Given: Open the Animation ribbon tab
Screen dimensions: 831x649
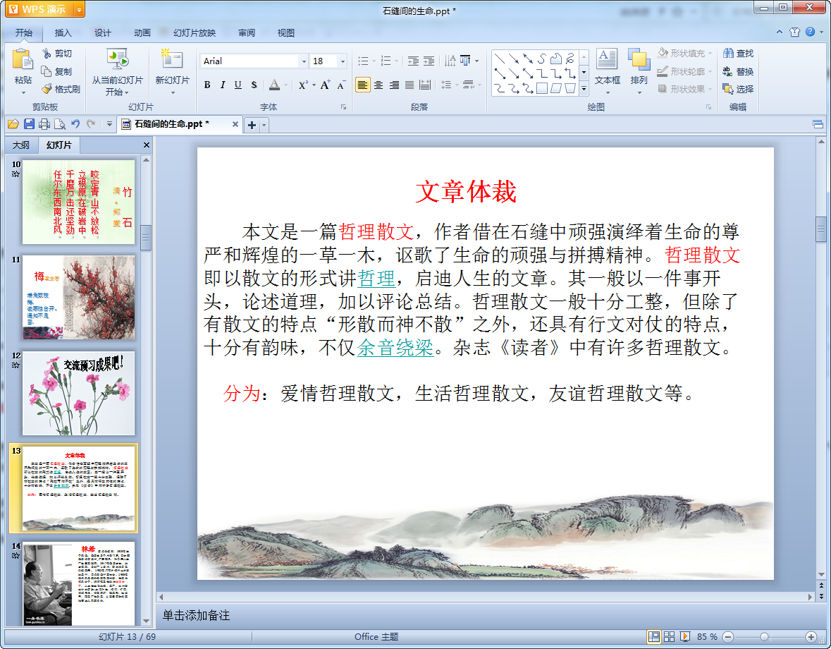Looking at the screenshot, I should coord(142,33).
